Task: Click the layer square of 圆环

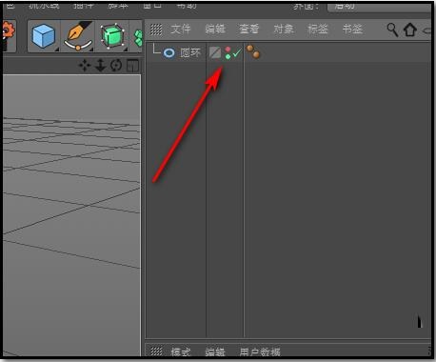Action: tap(215, 52)
